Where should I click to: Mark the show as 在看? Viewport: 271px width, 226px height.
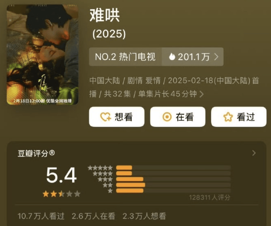point(178,117)
